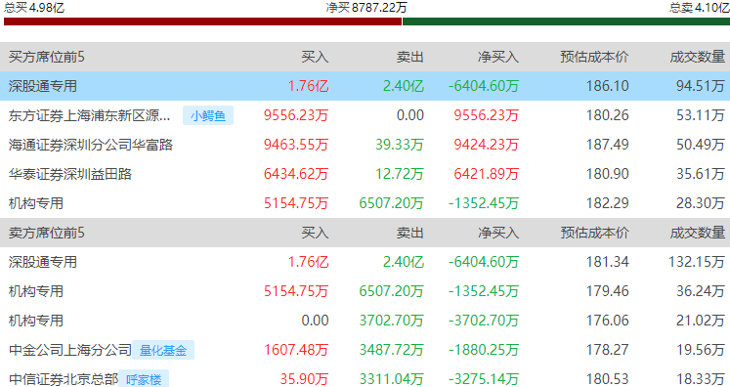The height and width of the screenshot is (387, 730).
Task: Select 东方证券上海浦东新区源... seat name
Action: coord(89,115)
